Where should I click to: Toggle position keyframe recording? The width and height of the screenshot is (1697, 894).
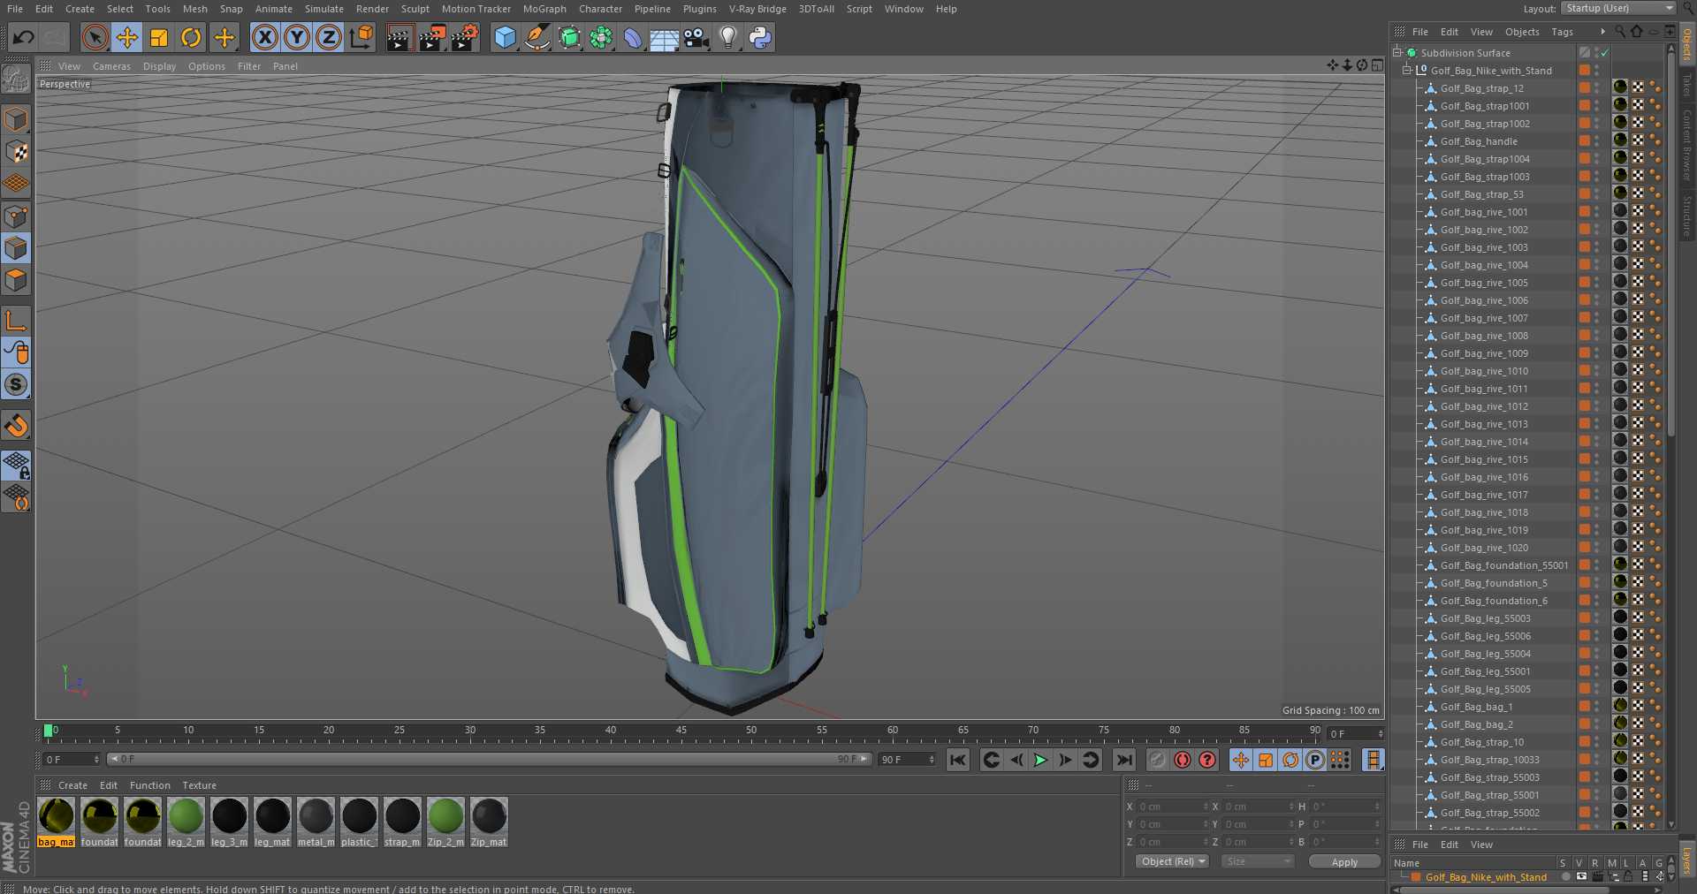pyautogui.click(x=1241, y=760)
